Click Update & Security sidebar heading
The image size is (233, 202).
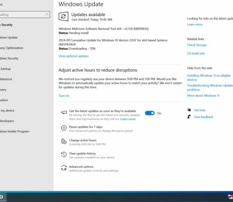click(6, 25)
